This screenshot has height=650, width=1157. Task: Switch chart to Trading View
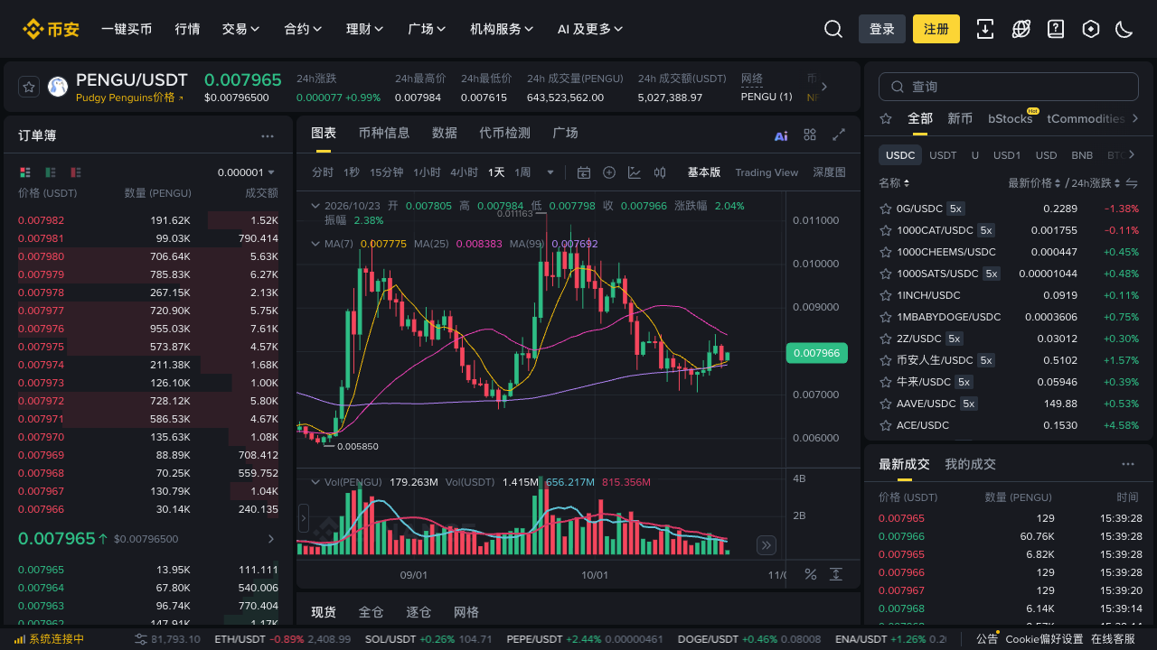tap(767, 172)
